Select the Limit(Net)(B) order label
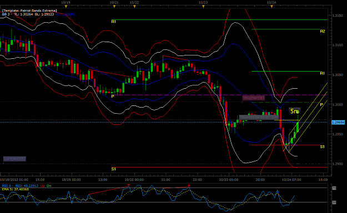This screenshot has height=213, width=347. click(14, 159)
